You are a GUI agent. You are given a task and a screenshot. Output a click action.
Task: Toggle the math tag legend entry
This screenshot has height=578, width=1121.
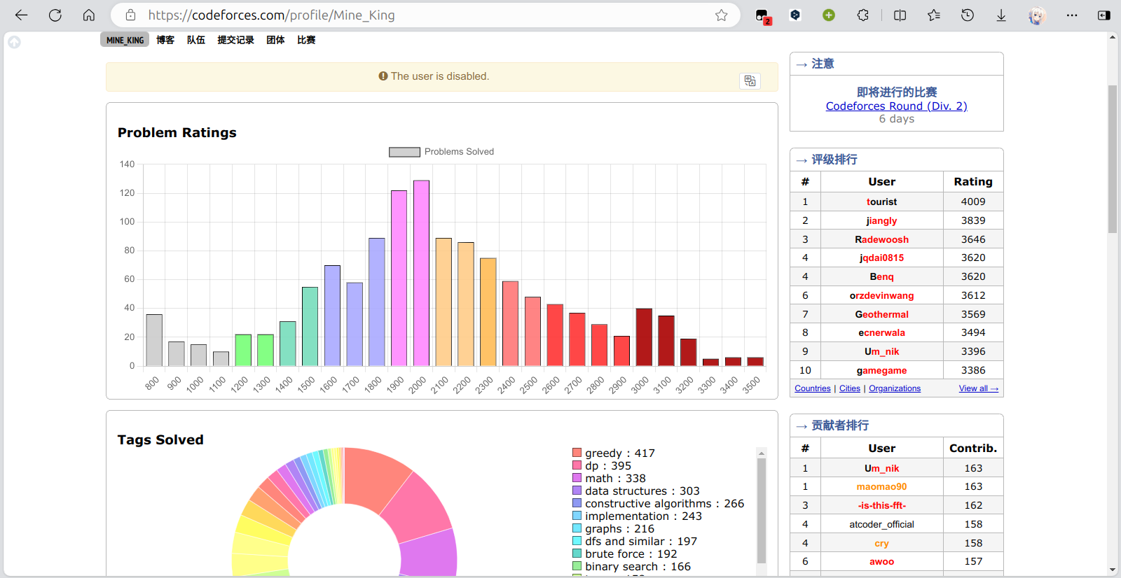tap(609, 478)
